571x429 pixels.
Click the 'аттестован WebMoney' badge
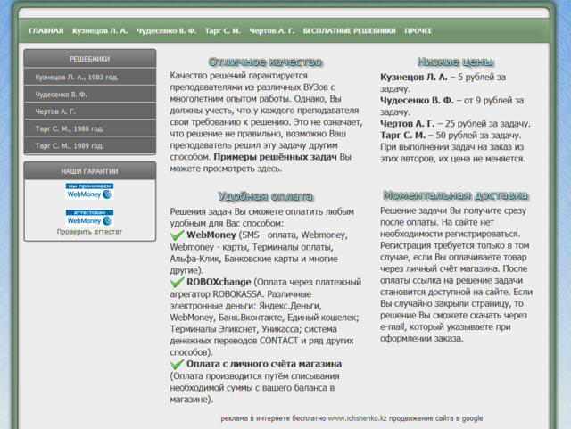(x=89, y=217)
